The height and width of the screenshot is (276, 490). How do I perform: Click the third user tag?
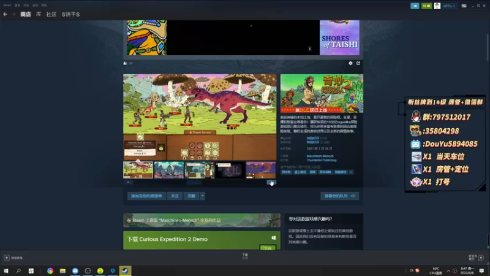pos(312,172)
